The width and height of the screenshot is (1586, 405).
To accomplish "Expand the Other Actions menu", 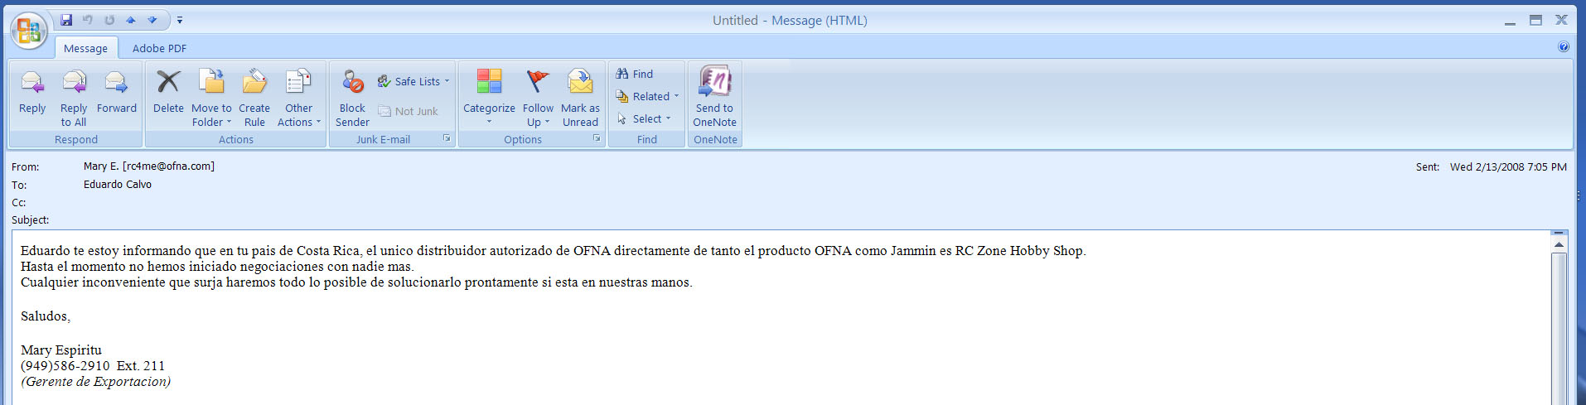I will pos(298,114).
